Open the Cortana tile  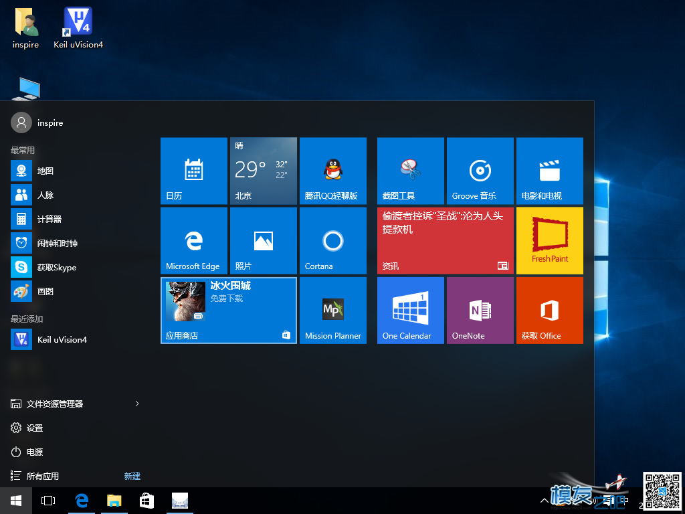333,241
